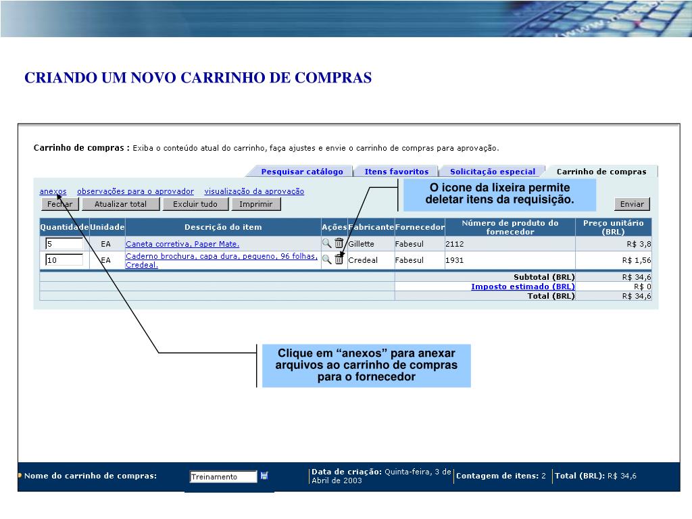692x519 pixels.
Task: Switch to the Itens favoritos tab
Action: [x=396, y=172]
